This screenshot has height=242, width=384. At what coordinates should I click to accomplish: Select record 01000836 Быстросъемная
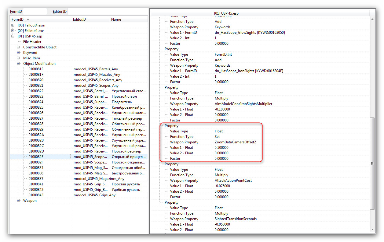[x=79, y=173]
